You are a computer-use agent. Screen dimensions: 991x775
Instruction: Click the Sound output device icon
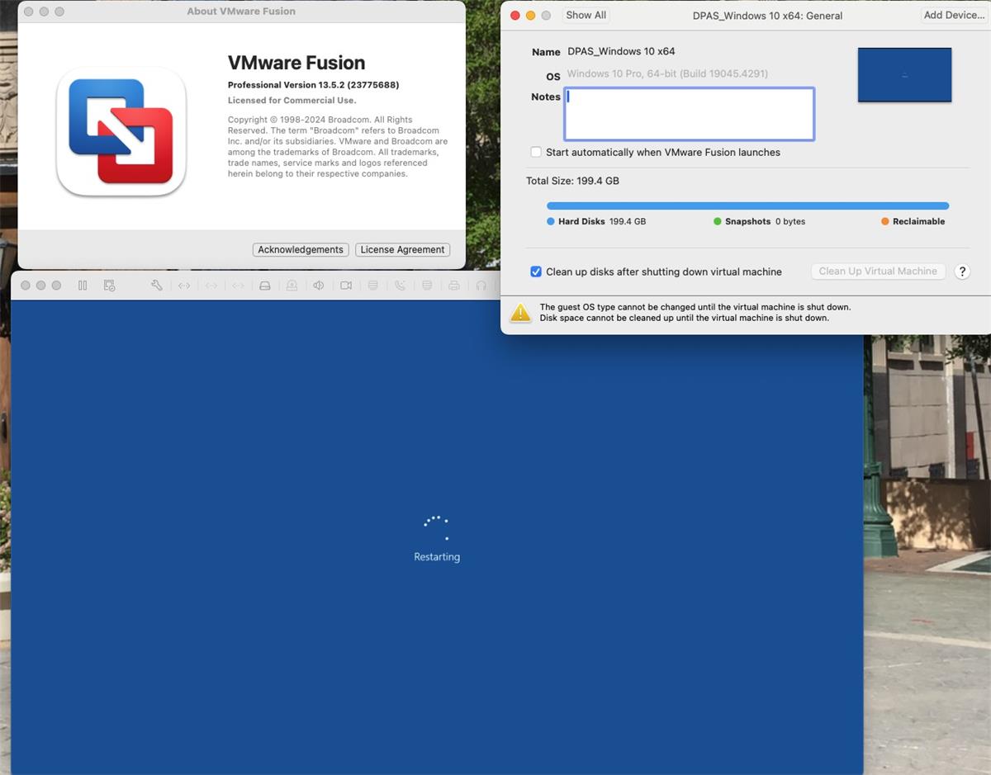[x=320, y=285]
